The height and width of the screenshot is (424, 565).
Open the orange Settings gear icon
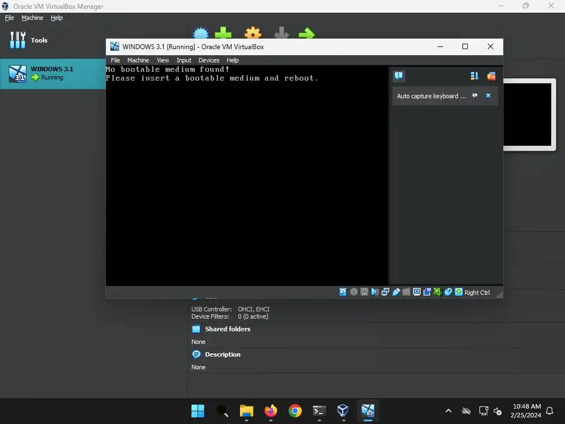253,33
